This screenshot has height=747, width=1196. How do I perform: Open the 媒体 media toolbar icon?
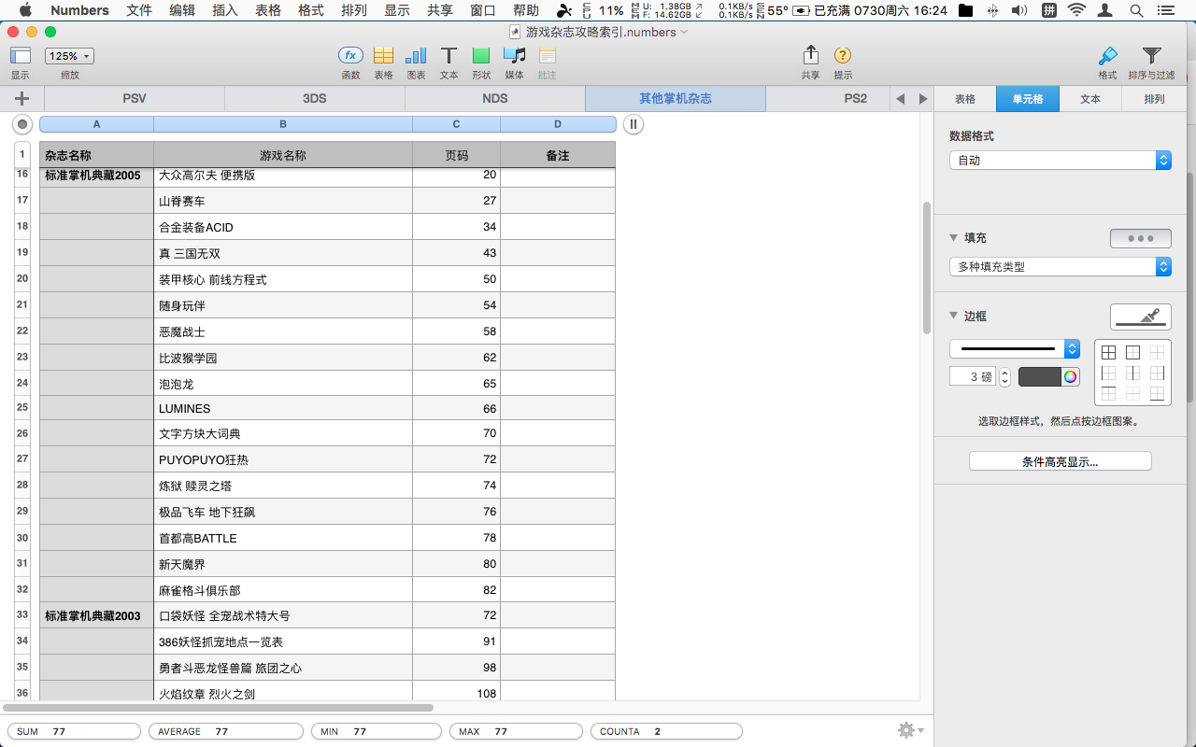514,56
